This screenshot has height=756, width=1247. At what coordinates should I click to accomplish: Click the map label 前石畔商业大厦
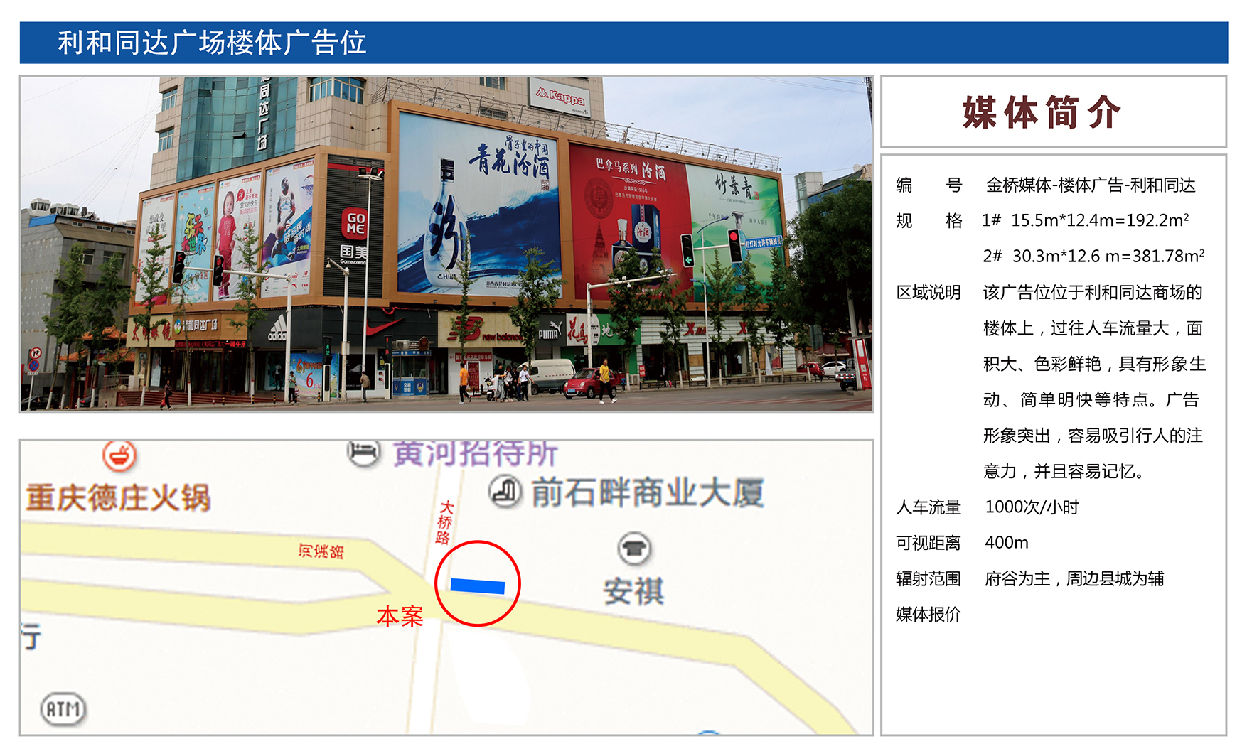click(648, 492)
